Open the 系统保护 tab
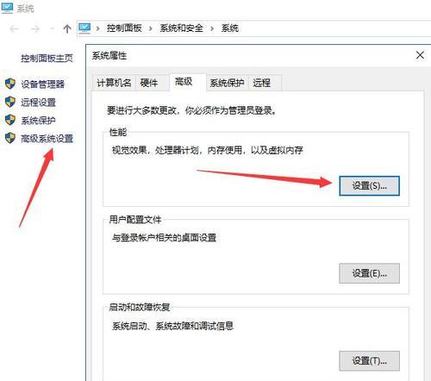This screenshot has width=431, height=381. [x=227, y=83]
